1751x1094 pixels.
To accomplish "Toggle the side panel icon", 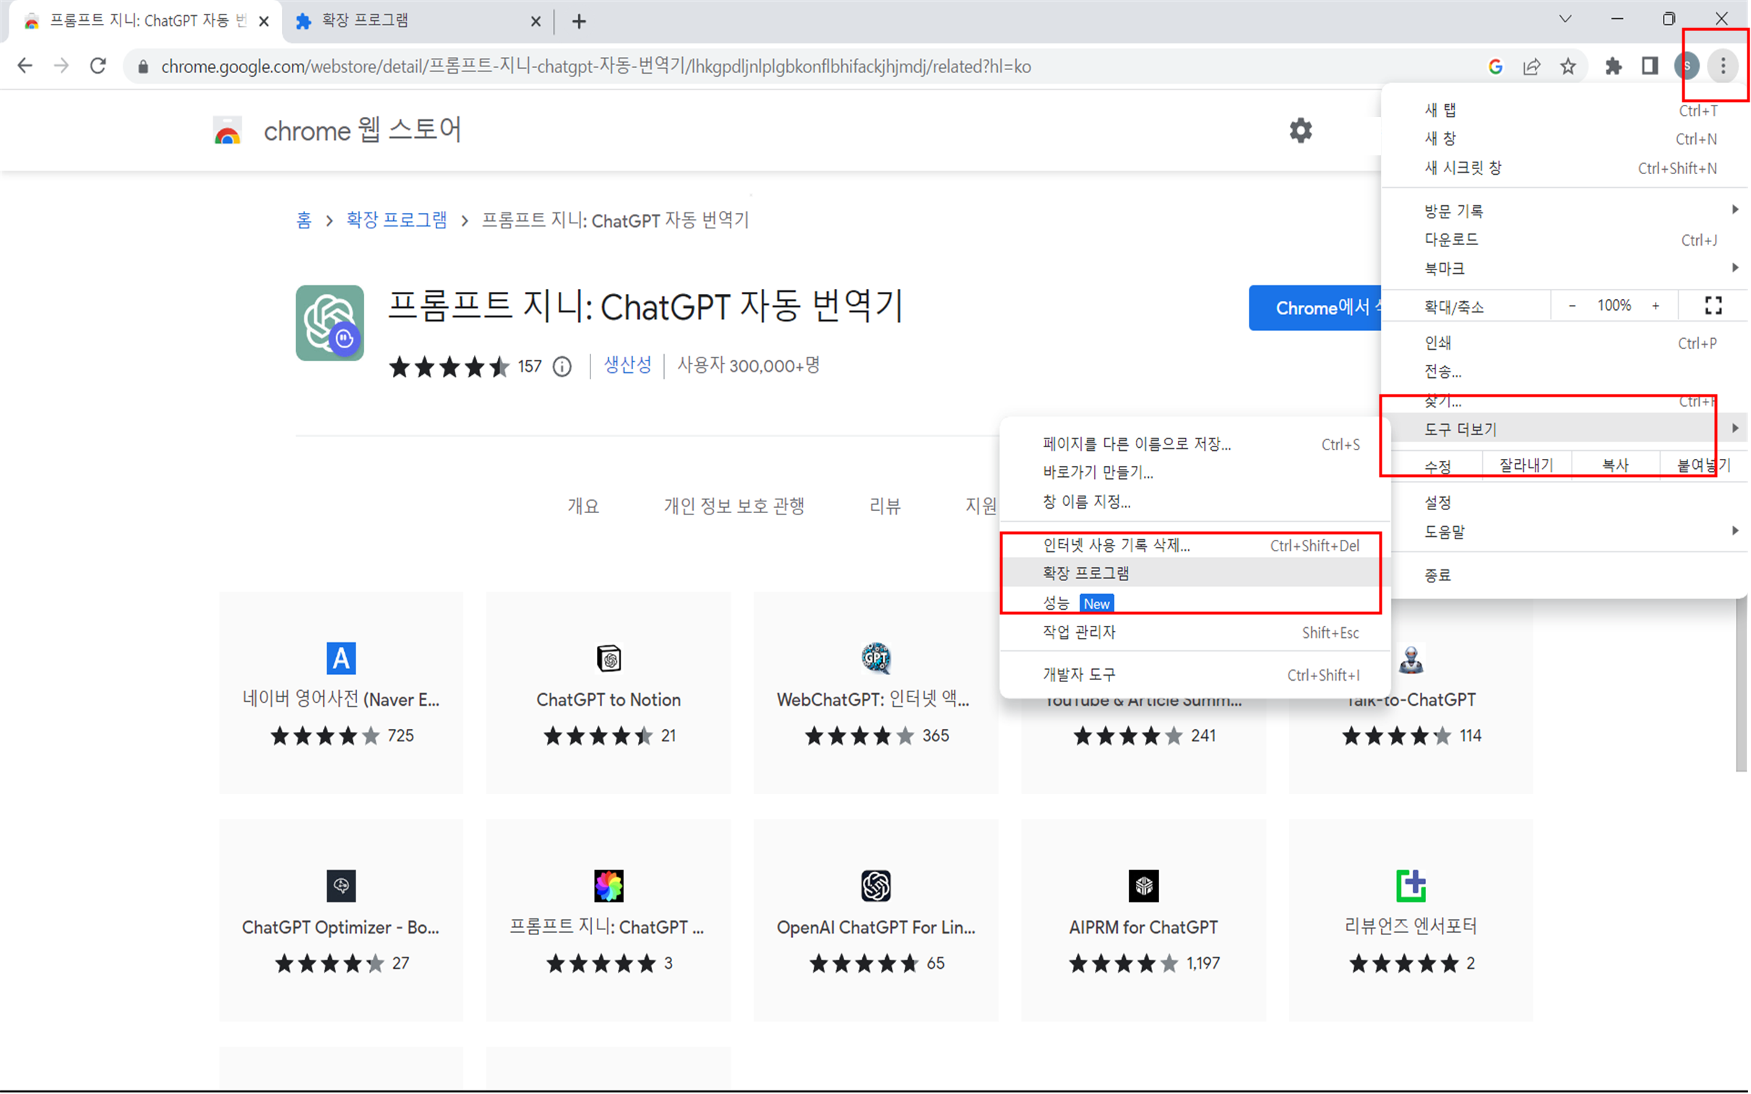I will pos(1650,66).
